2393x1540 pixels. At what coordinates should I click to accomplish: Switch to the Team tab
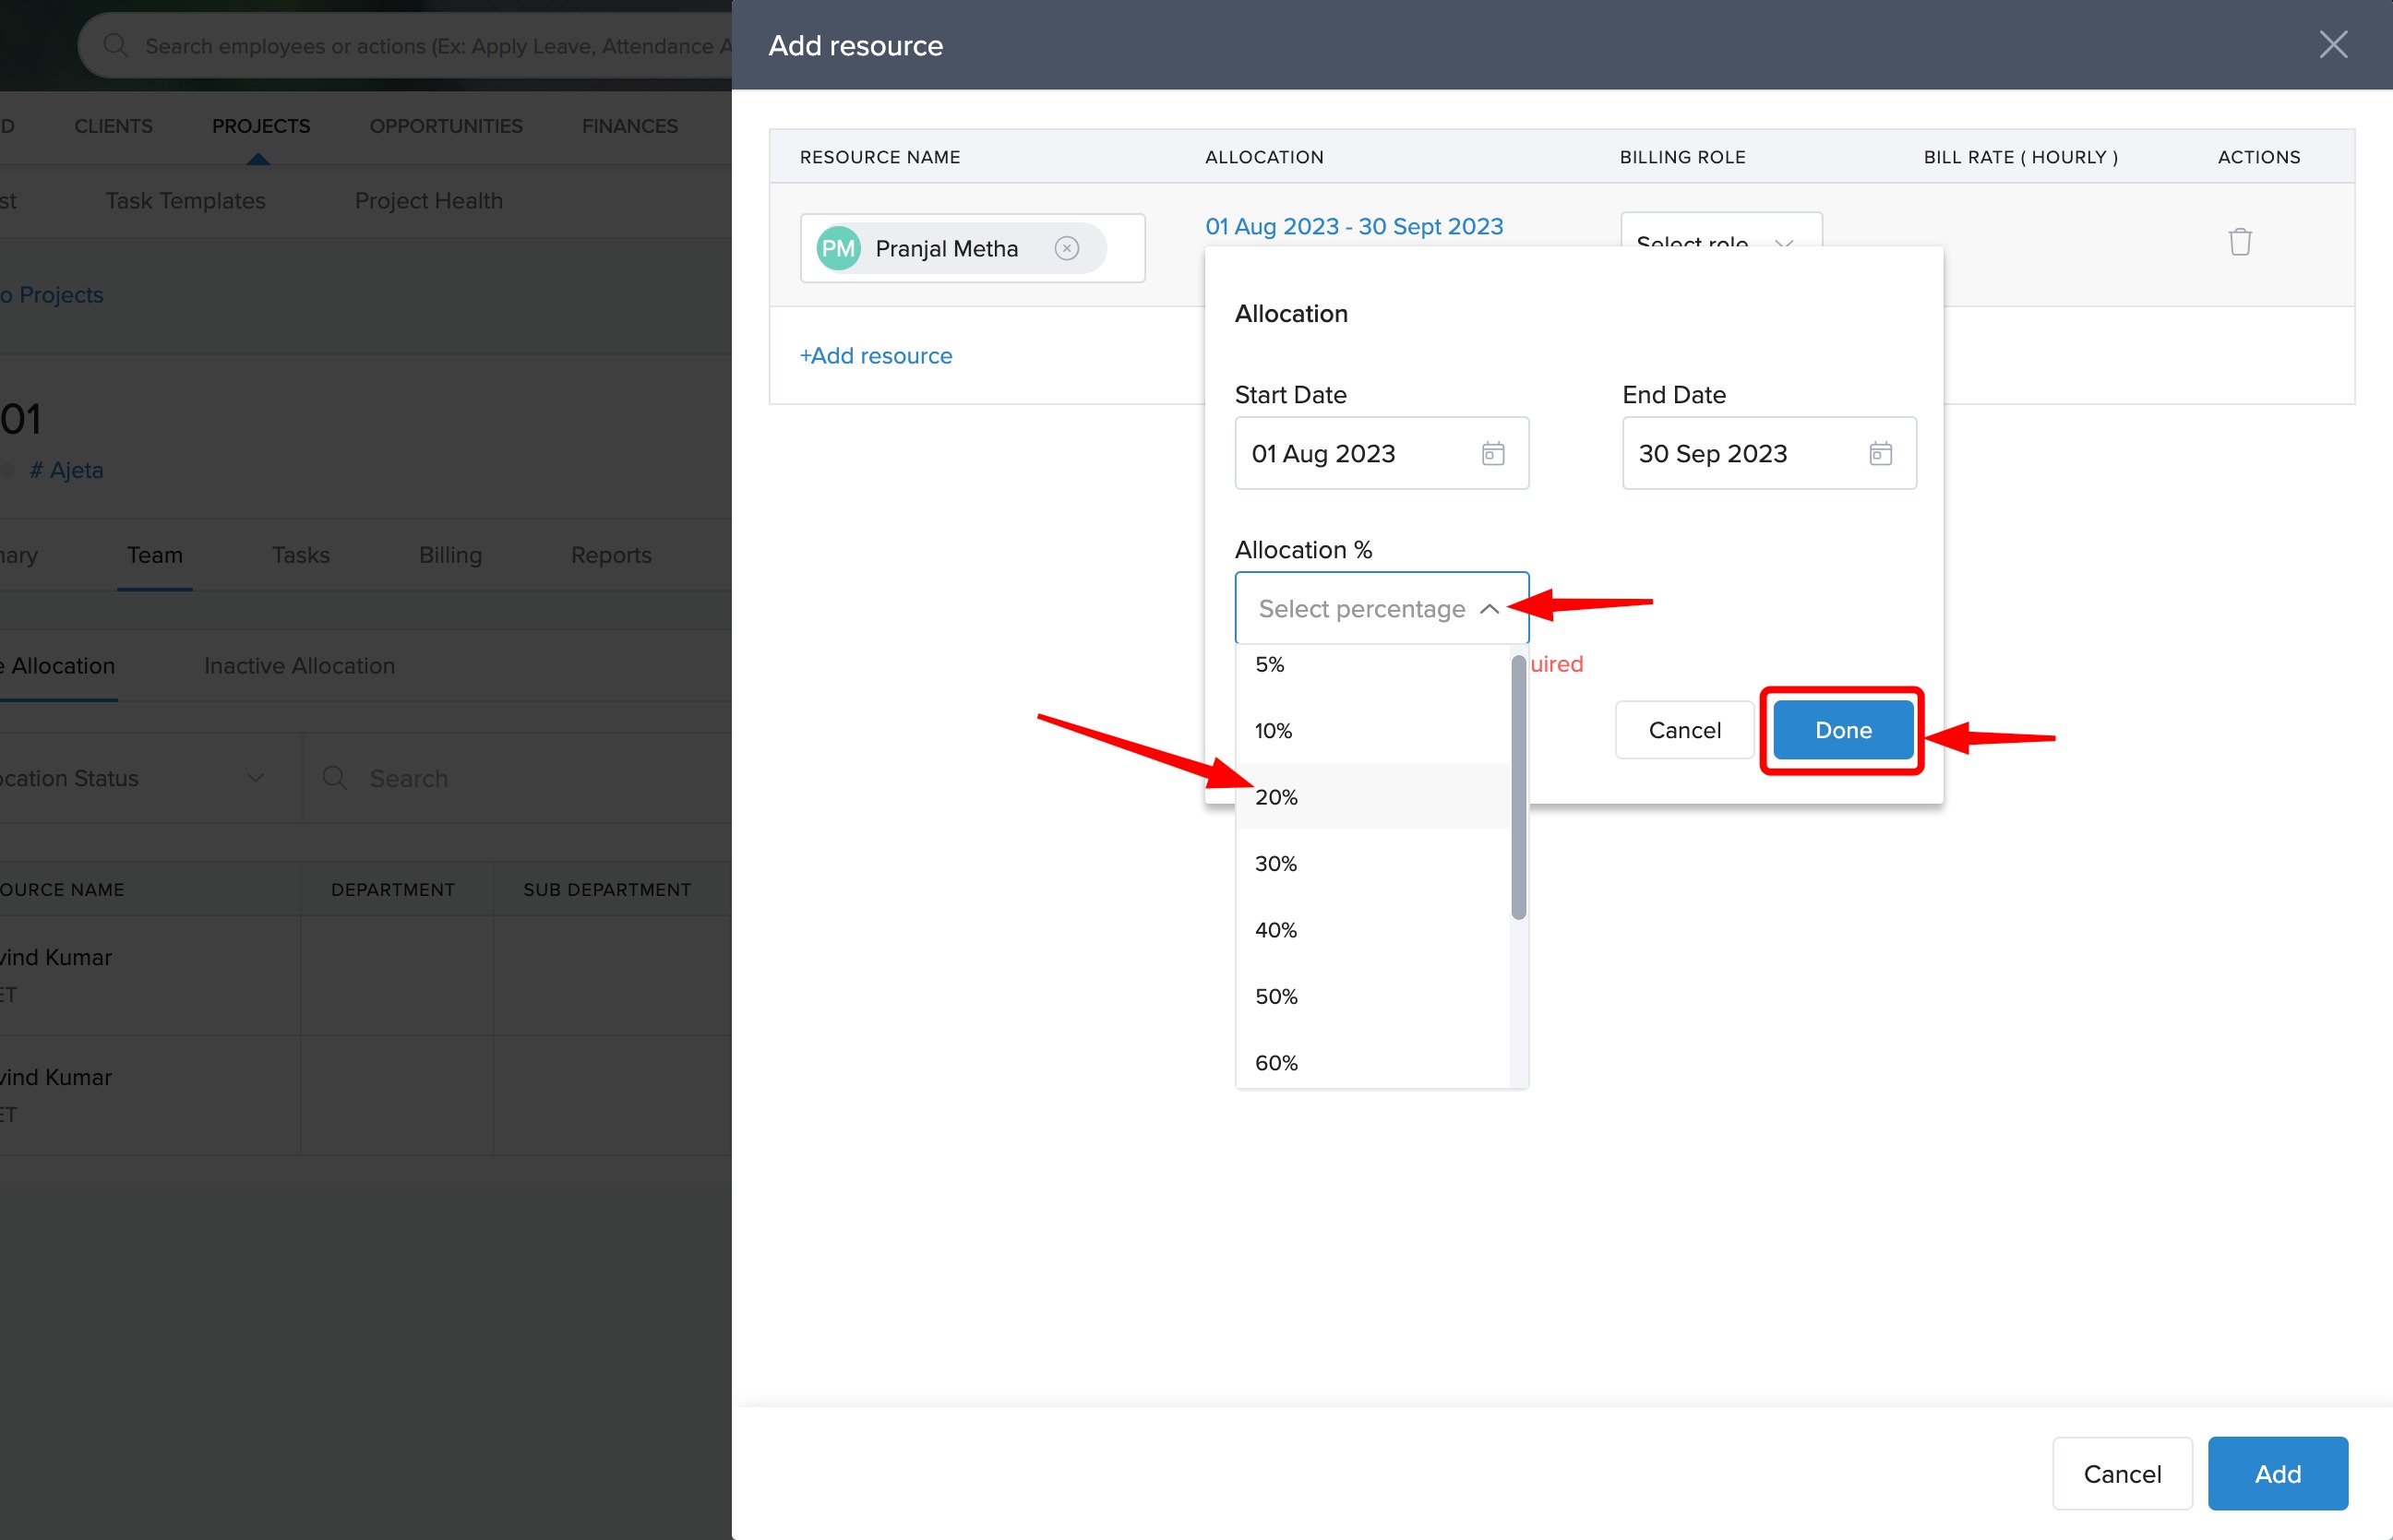(x=155, y=555)
